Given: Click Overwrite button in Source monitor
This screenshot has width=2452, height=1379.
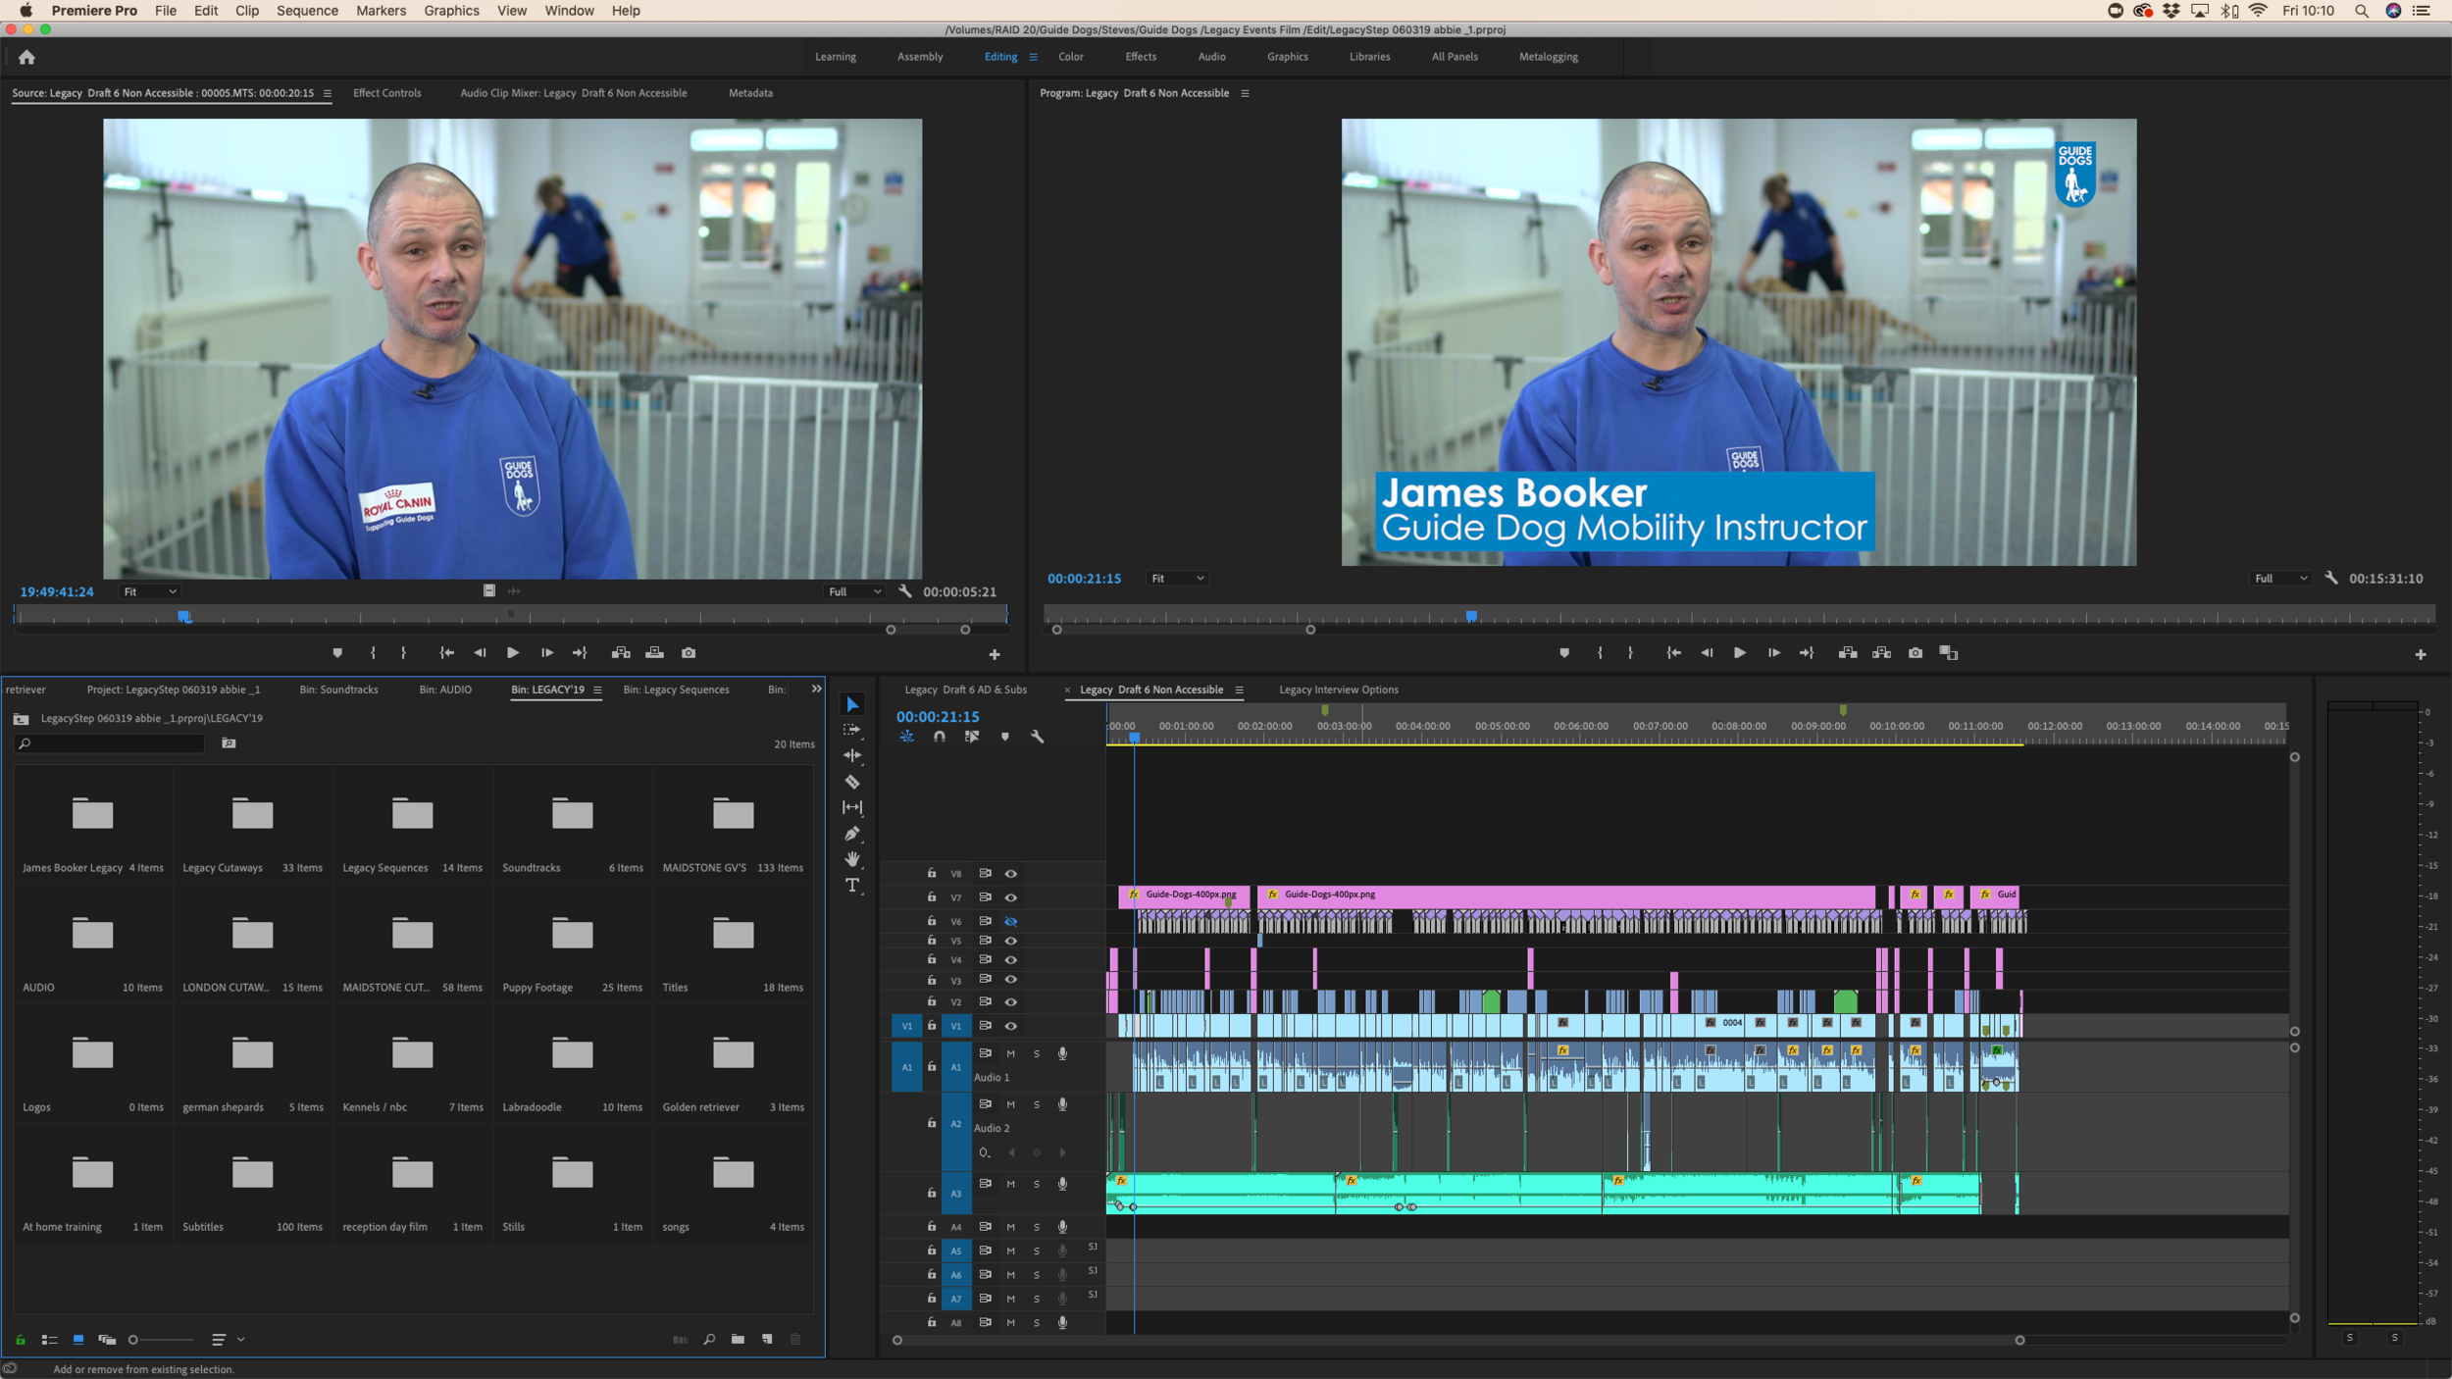Looking at the screenshot, I should click(x=654, y=652).
